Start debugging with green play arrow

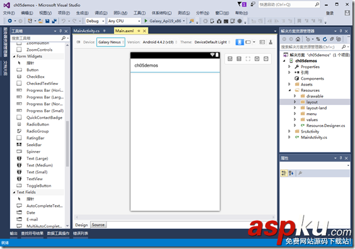point(146,21)
